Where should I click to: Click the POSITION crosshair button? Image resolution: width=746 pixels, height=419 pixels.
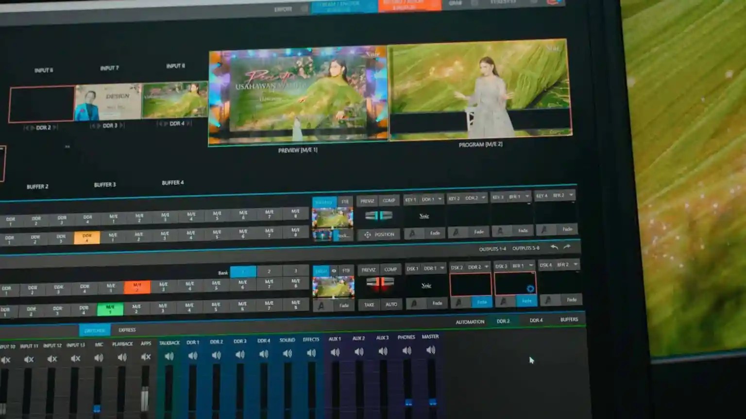pos(379,235)
